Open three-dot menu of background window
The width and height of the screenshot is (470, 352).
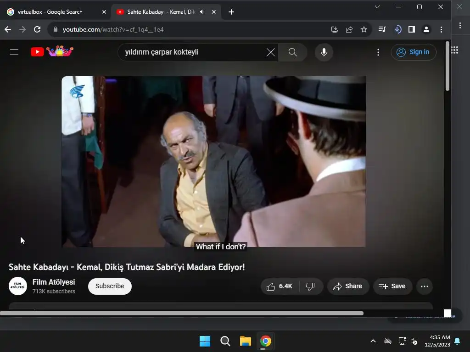(x=460, y=26)
